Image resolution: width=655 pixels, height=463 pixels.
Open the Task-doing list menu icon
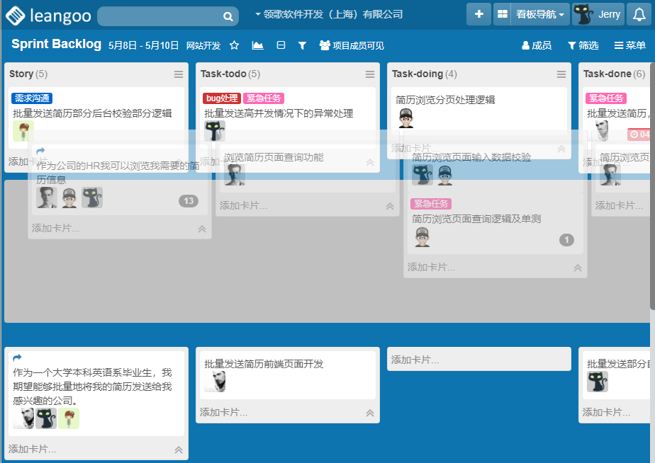(561, 74)
